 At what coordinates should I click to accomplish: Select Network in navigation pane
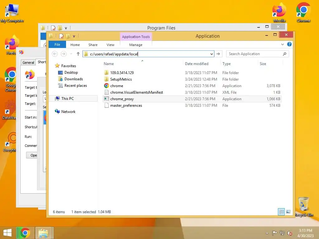coord(68,112)
